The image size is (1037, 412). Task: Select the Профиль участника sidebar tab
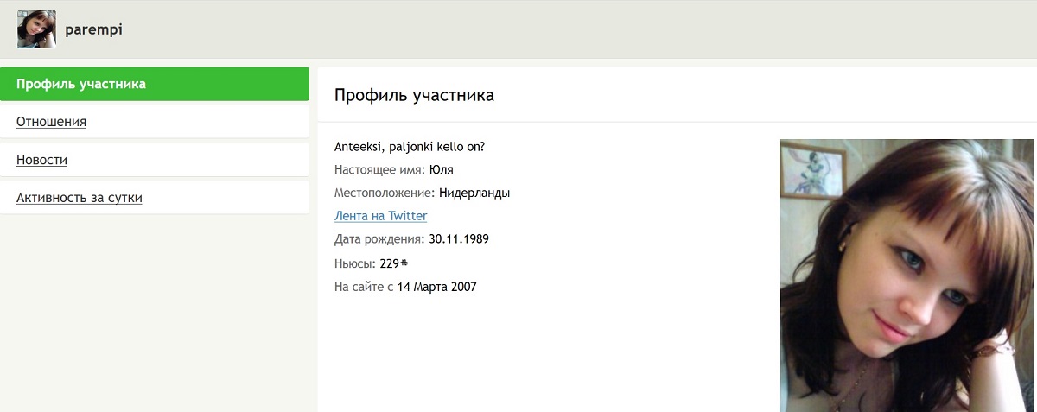coord(81,84)
